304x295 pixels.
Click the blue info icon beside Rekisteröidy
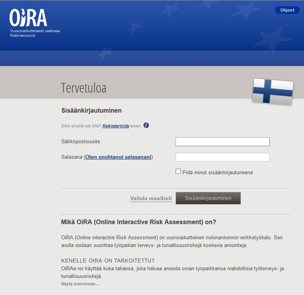146,125
